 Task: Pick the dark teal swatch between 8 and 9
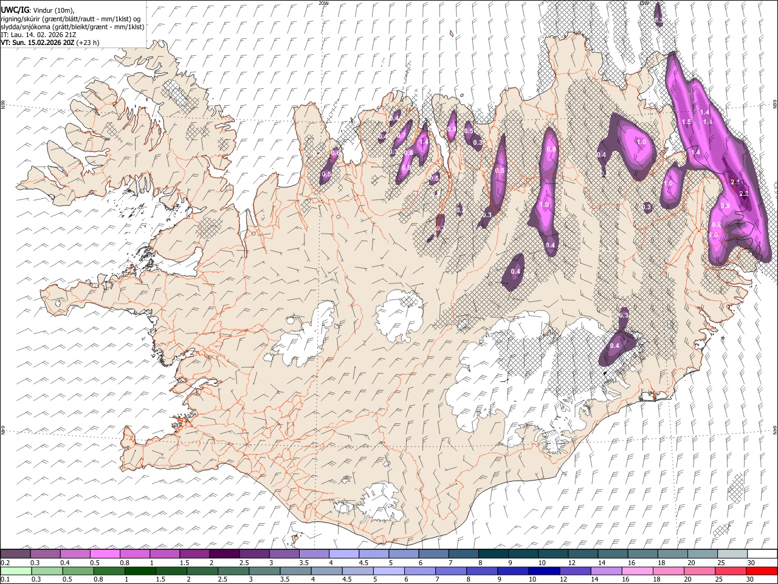coord(494,554)
